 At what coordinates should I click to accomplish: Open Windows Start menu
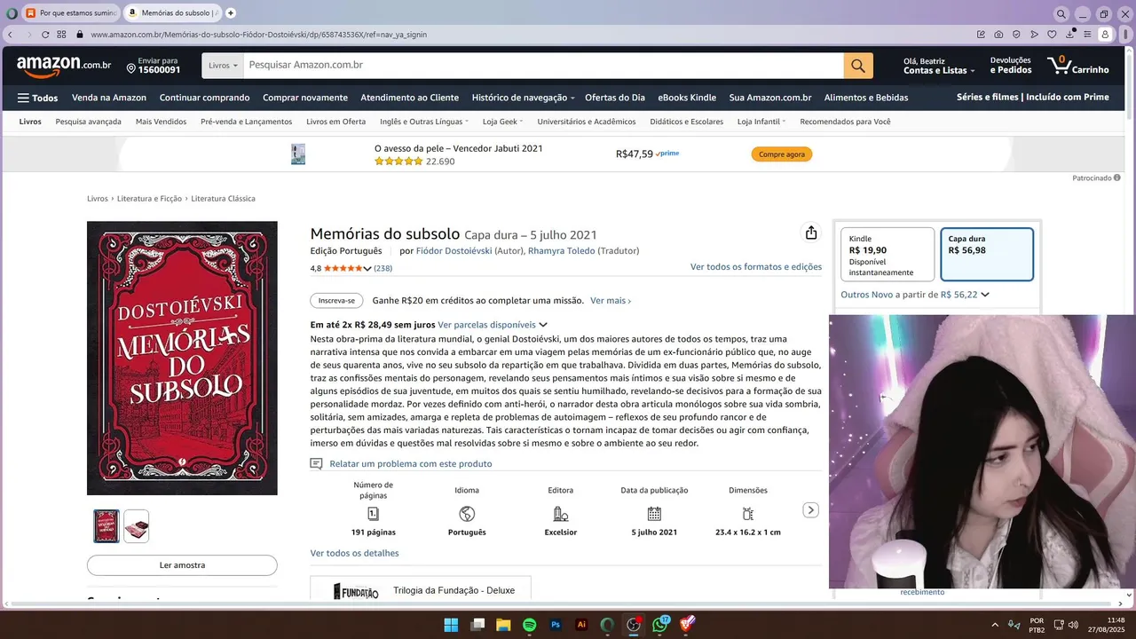[x=451, y=625]
